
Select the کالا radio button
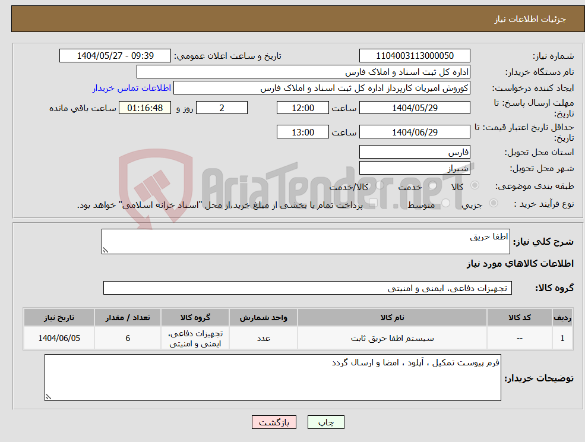tap(475, 185)
